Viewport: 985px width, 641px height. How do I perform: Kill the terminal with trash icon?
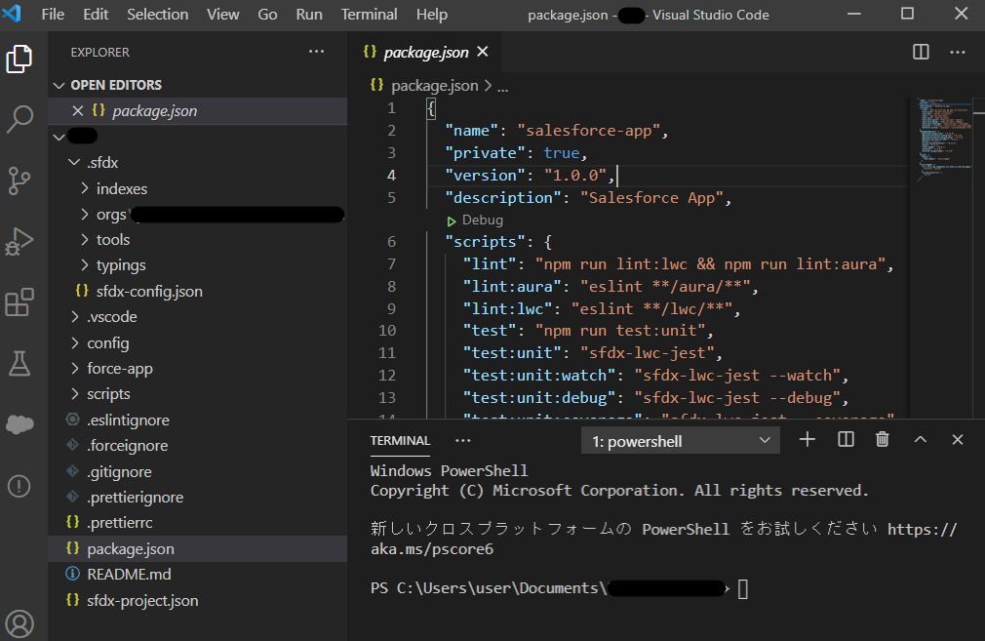(883, 440)
